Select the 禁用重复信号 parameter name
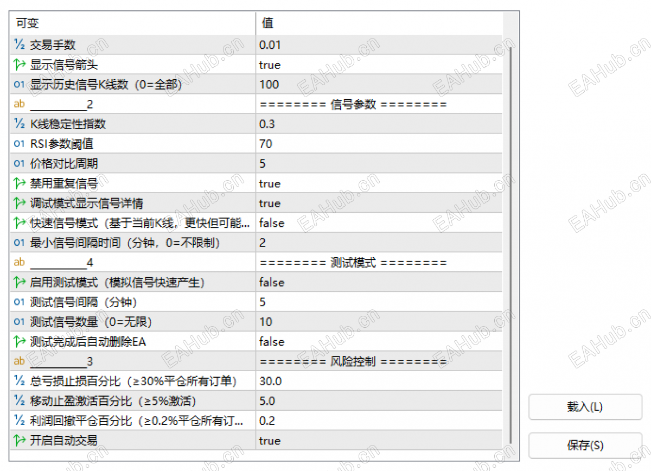Screen dimensions: 651x471 [64, 183]
